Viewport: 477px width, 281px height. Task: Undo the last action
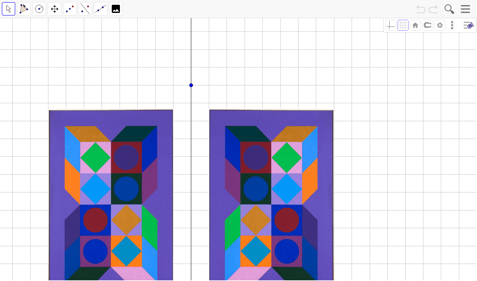(x=421, y=9)
